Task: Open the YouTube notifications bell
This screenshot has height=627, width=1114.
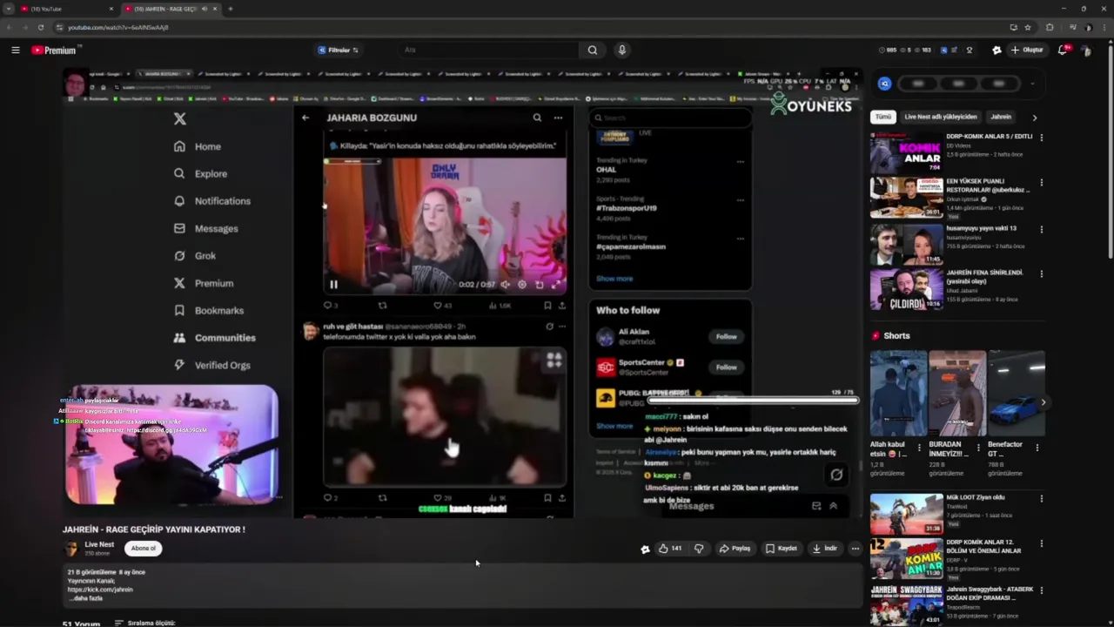Action: (1063, 50)
